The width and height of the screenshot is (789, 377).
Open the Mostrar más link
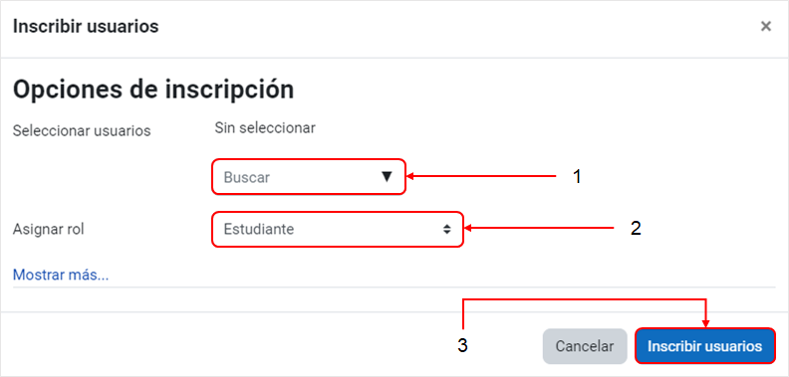(61, 275)
